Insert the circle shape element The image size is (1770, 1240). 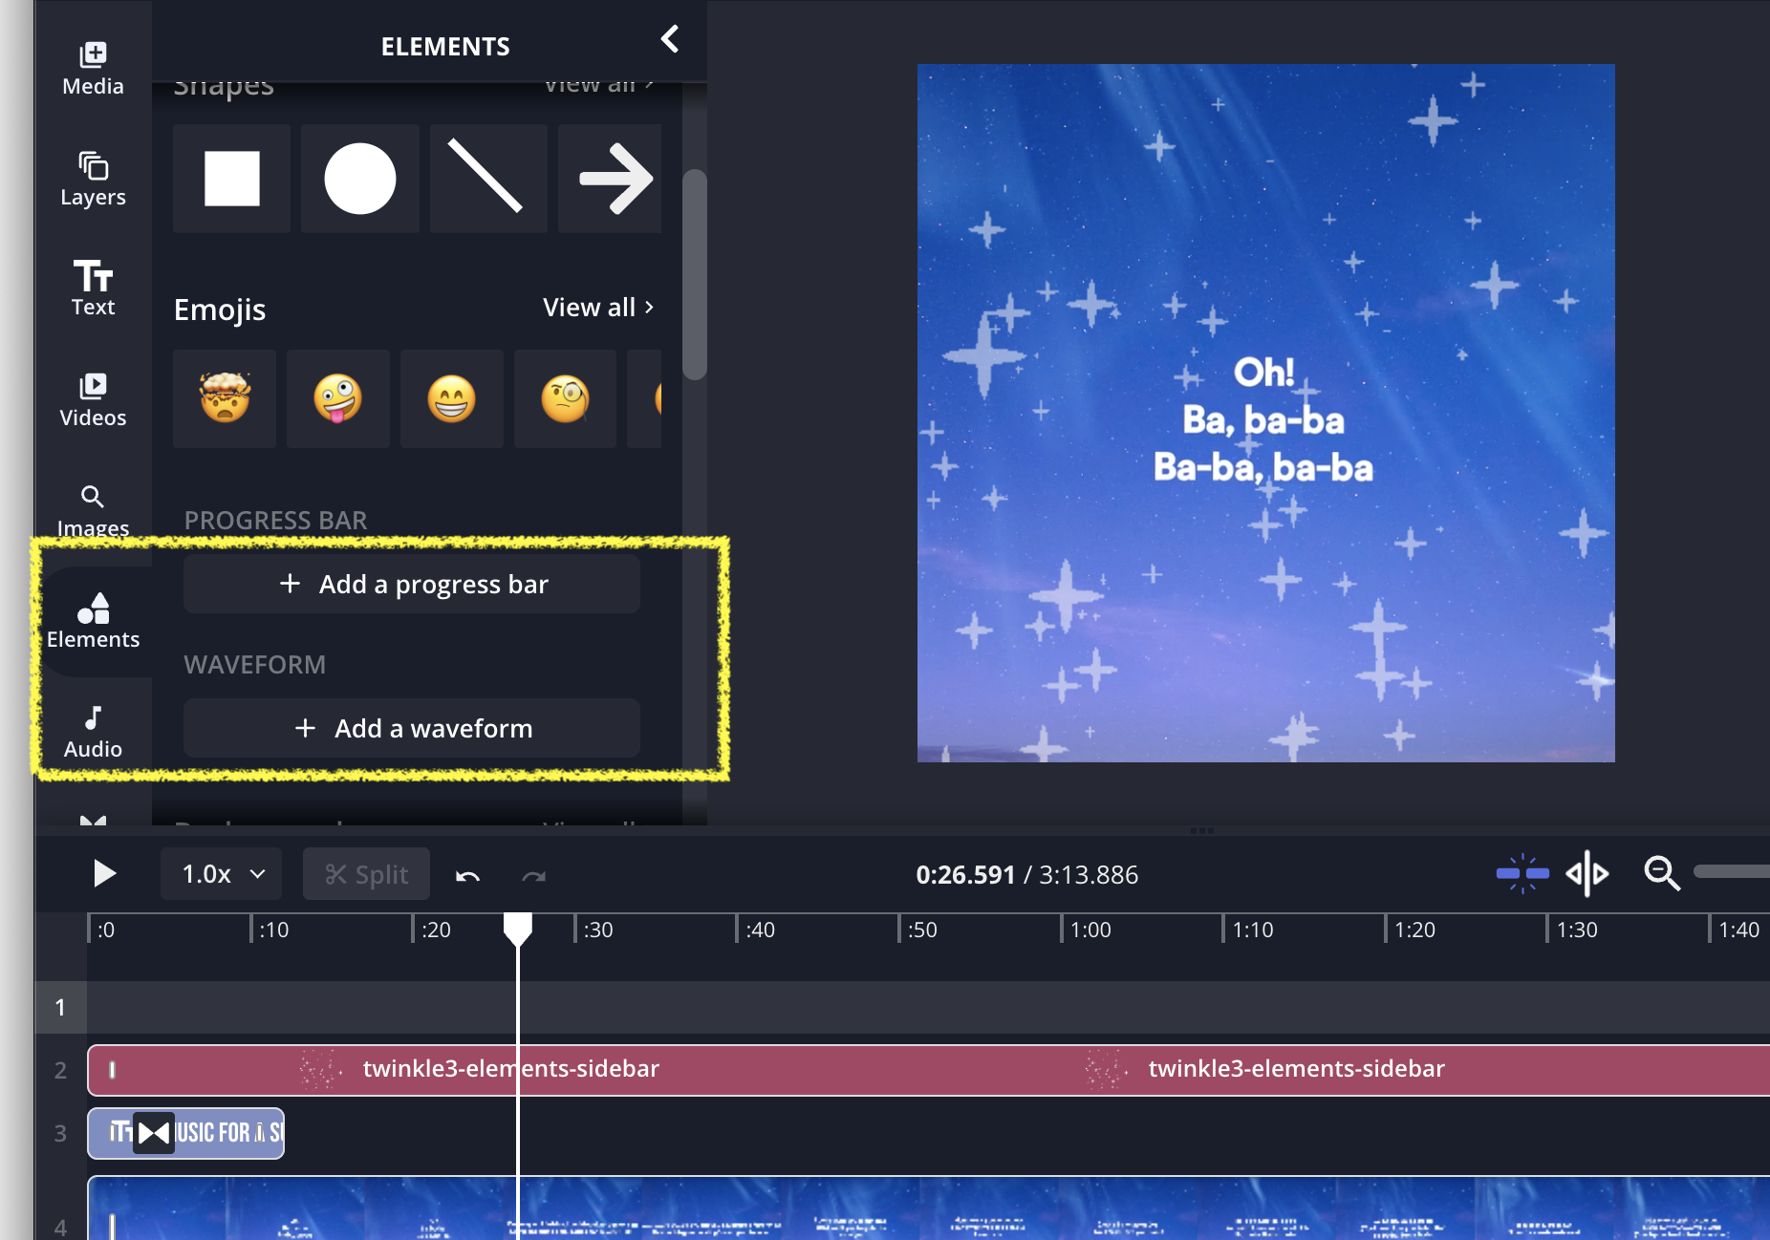[359, 179]
